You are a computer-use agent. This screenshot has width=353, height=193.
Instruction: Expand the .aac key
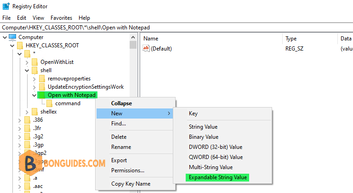click(20, 187)
